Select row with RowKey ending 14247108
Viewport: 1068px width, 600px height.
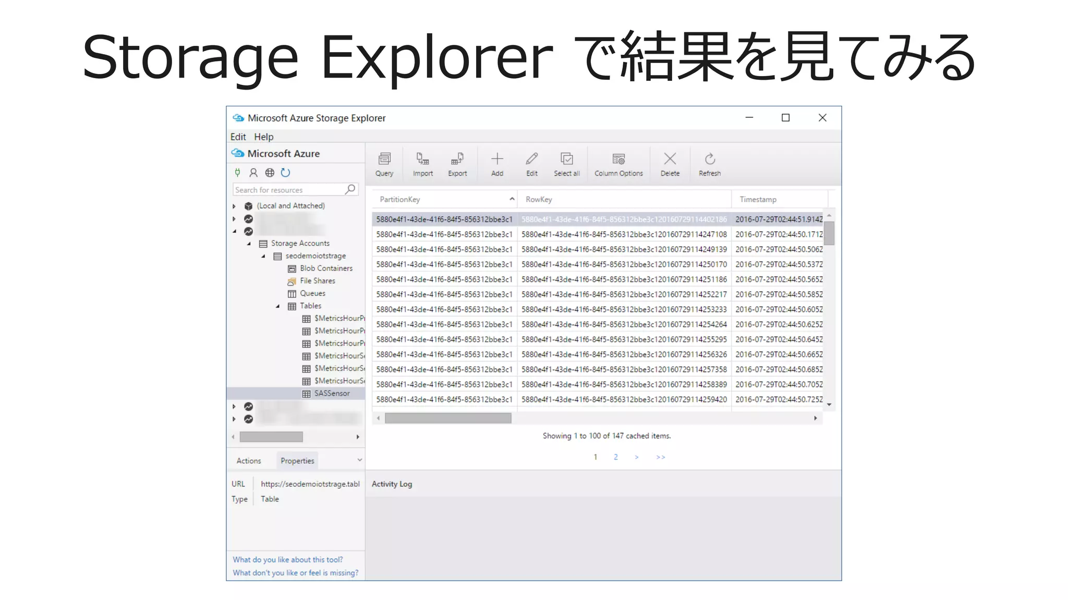[598, 234]
